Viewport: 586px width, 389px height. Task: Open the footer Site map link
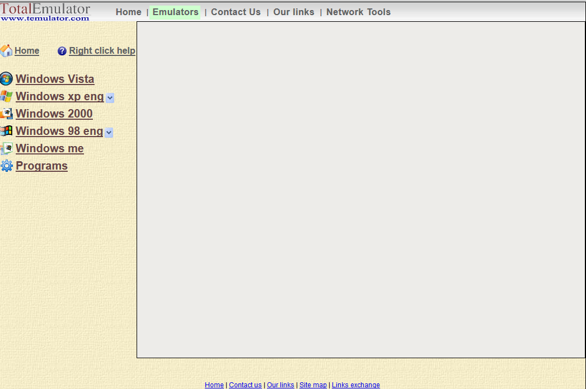[x=313, y=385]
